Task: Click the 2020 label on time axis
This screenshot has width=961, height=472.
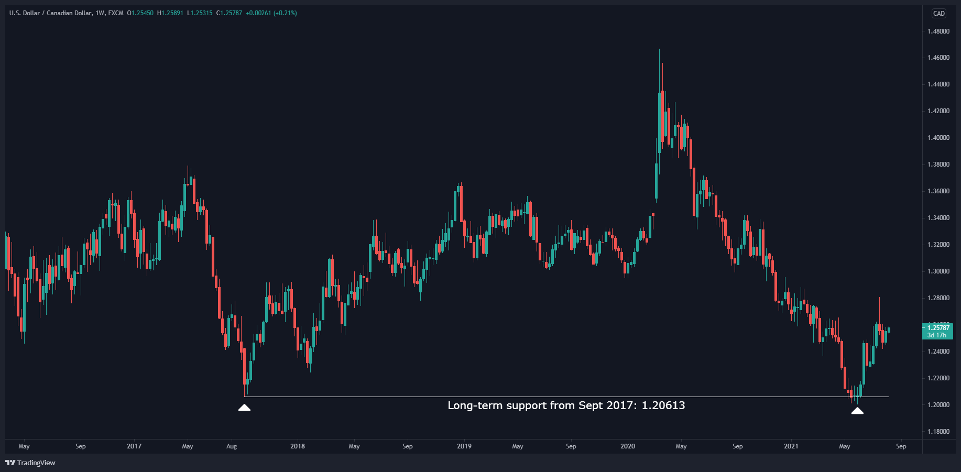Action: 627,446
